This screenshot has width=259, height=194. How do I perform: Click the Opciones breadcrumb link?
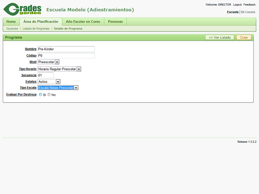click(x=12, y=29)
